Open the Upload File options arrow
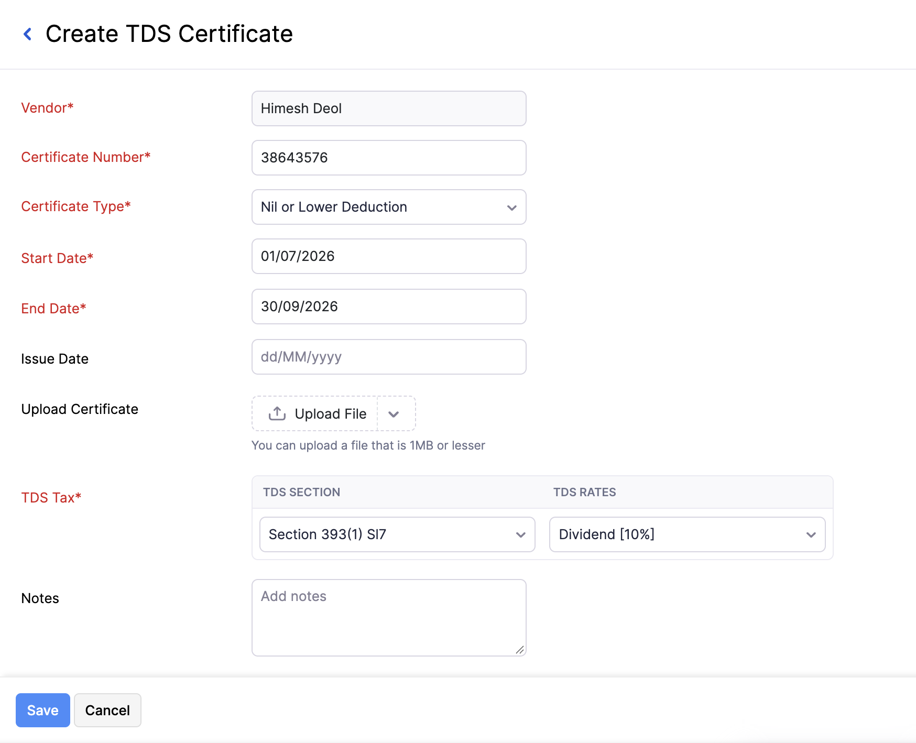The image size is (916, 743). pos(394,414)
